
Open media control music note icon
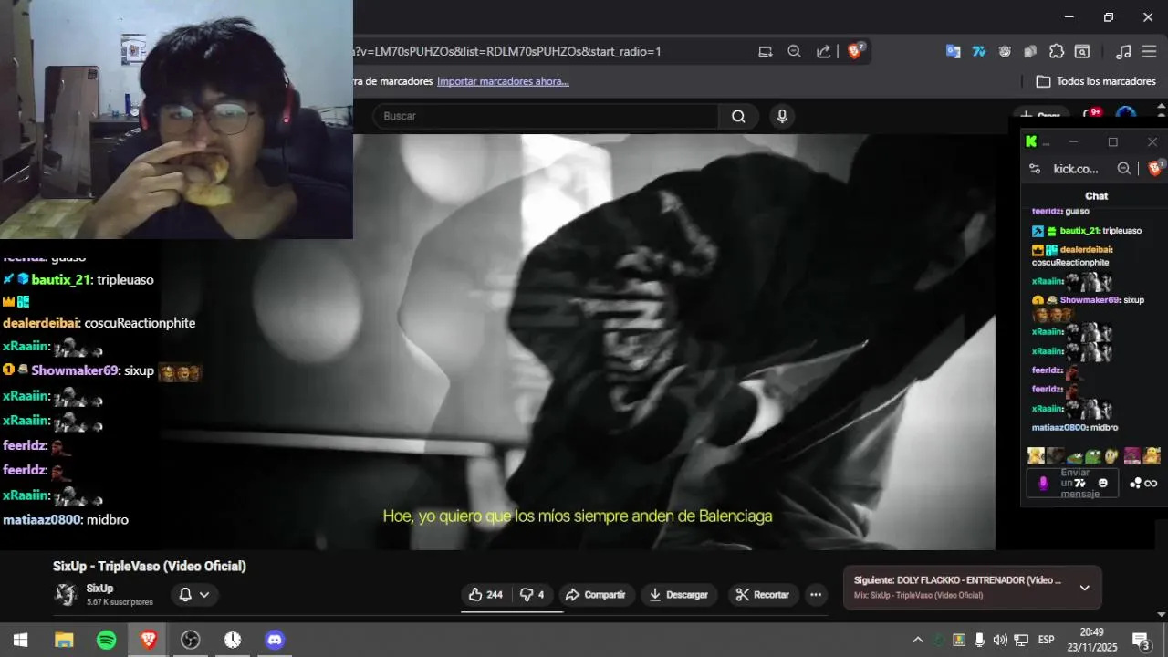point(1124,51)
